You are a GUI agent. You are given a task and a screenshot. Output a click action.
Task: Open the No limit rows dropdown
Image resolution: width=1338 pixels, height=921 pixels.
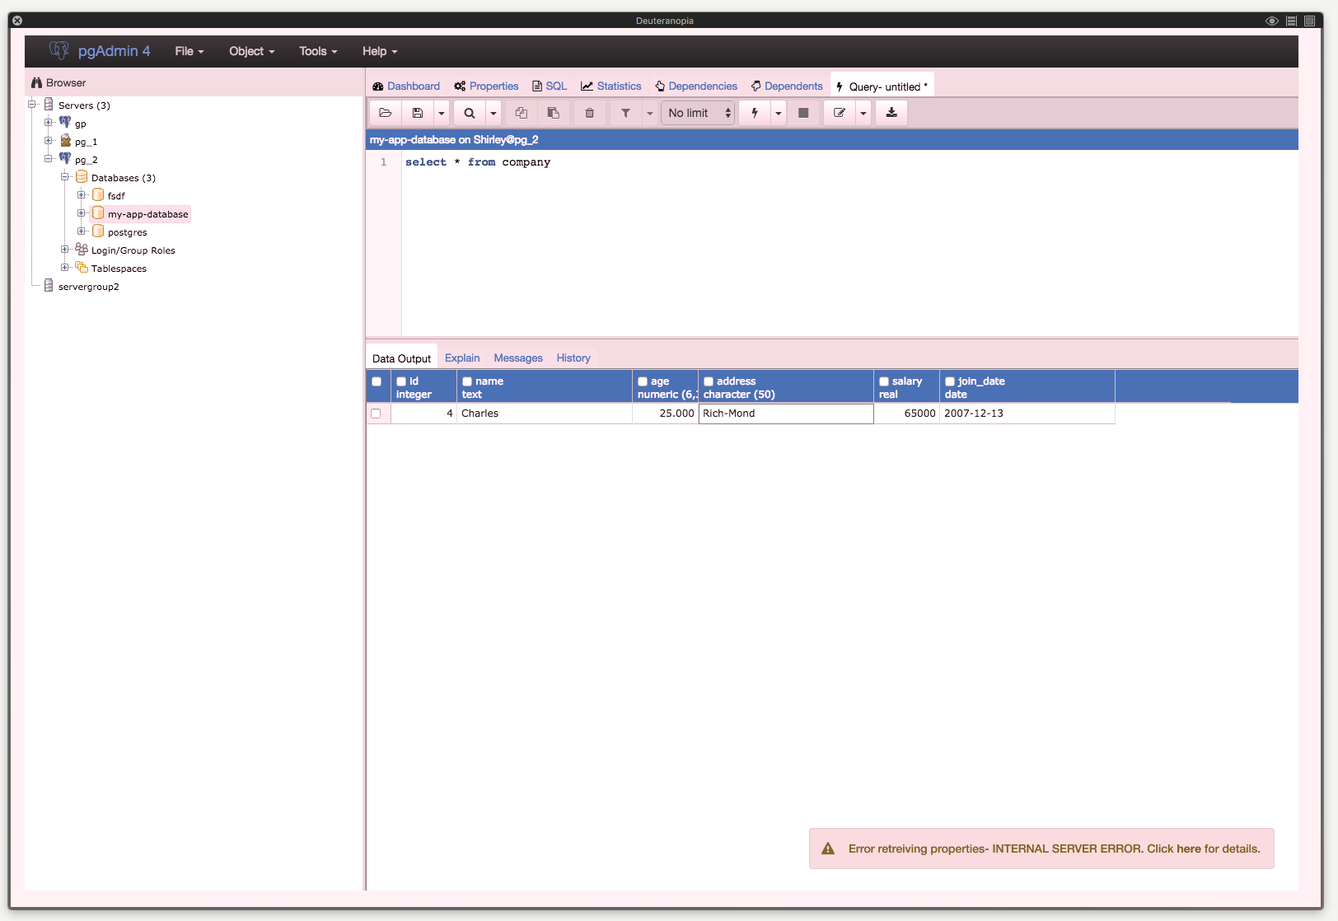[x=699, y=113]
